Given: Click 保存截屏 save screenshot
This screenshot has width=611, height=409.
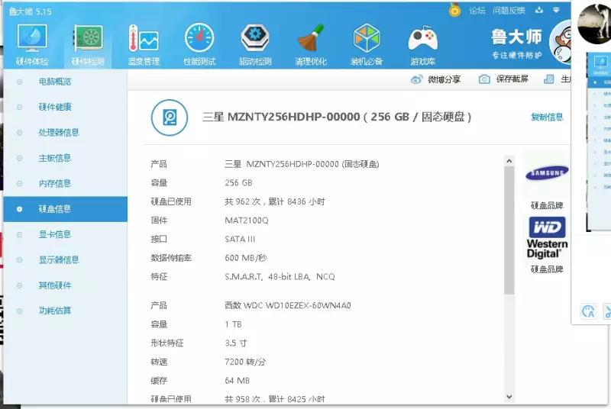Looking at the screenshot, I should (512, 79).
